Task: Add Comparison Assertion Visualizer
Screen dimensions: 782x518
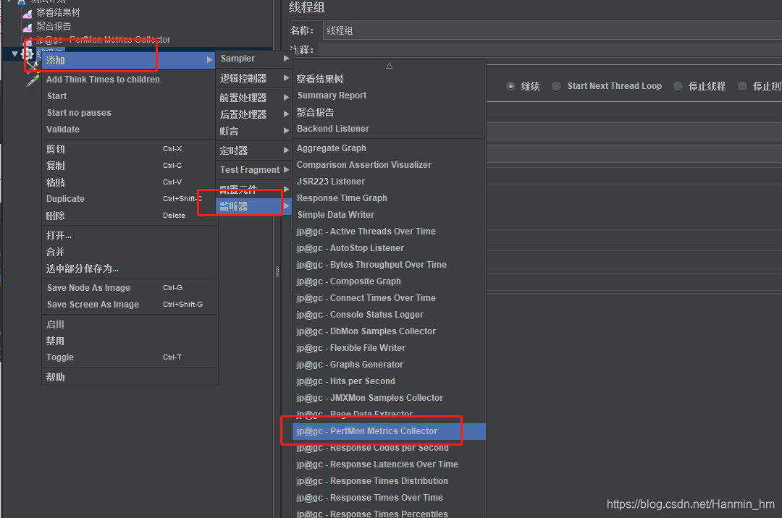Action: click(x=389, y=165)
